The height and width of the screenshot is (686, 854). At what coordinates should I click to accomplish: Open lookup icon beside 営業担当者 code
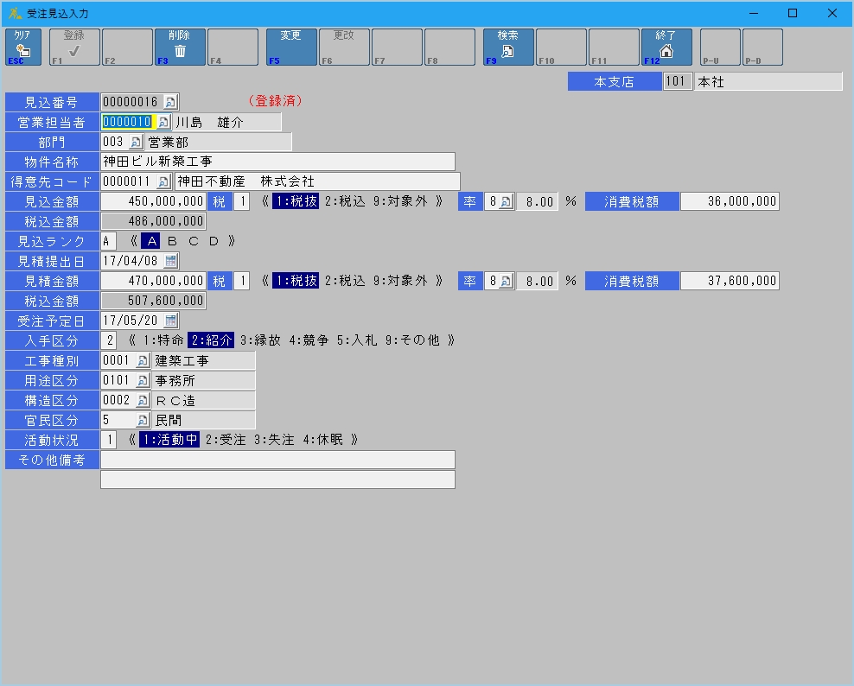click(x=163, y=123)
